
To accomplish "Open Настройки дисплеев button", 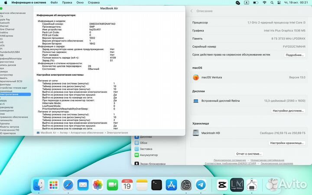I will point(288,110).
